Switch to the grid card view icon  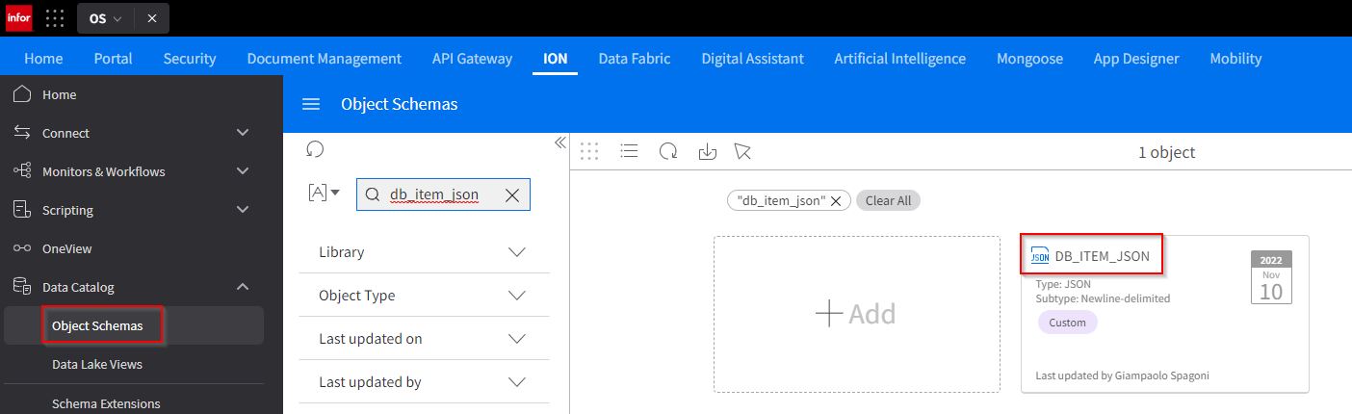click(589, 151)
